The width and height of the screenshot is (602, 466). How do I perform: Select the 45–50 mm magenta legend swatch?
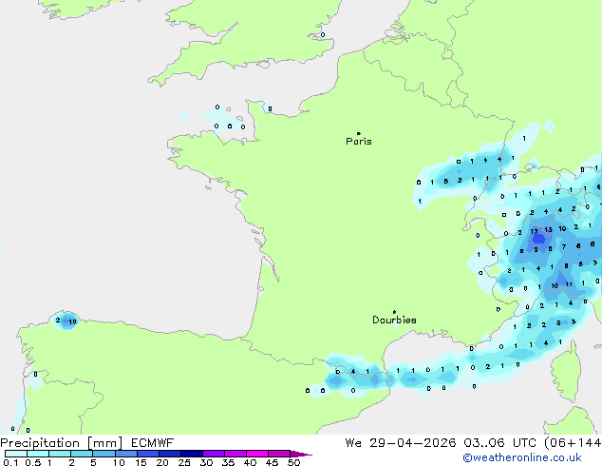[x=279, y=454]
